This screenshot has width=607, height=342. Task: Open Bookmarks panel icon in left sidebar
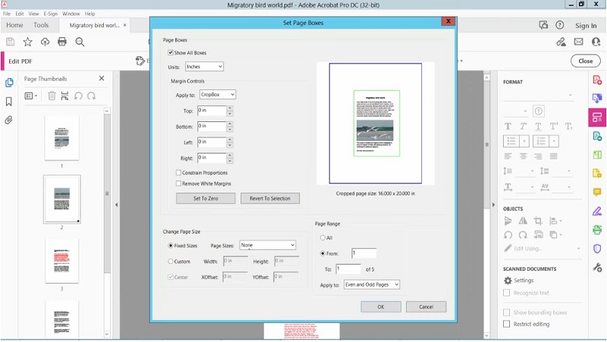click(x=9, y=102)
